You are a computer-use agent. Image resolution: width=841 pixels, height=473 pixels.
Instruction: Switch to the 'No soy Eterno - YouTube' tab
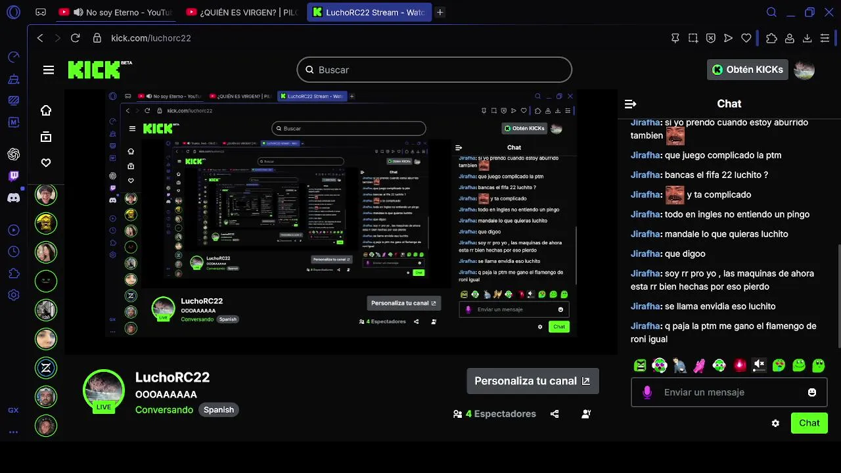click(115, 12)
